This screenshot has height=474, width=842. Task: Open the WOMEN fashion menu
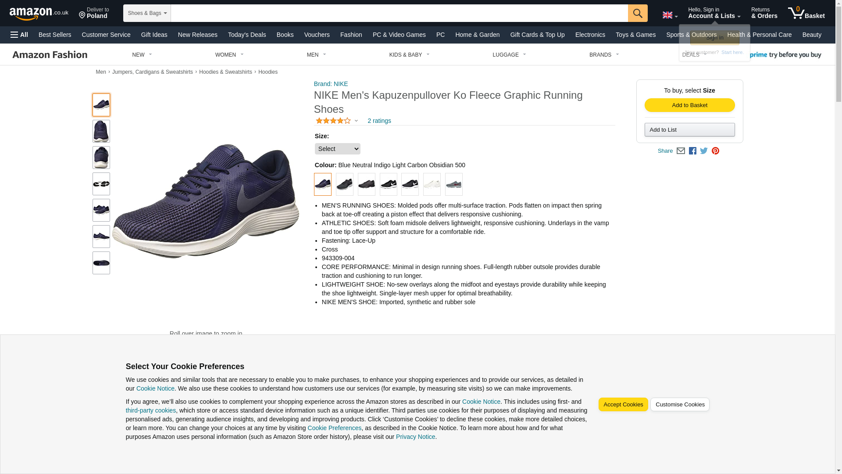229,55
